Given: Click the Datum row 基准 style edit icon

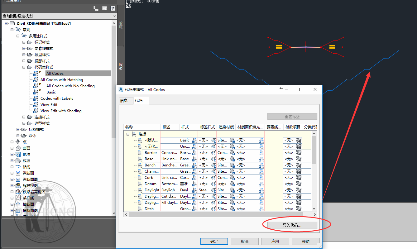Looking at the screenshot, I should pos(194,184).
